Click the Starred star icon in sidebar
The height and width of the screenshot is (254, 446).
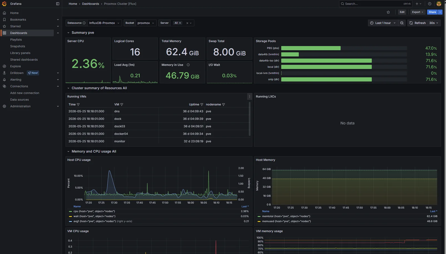click(x=4, y=26)
